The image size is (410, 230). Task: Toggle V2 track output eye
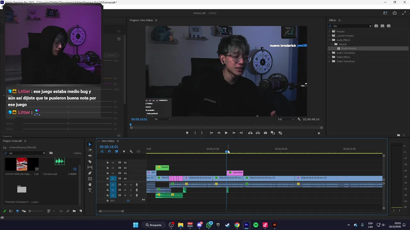pos(125,173)
